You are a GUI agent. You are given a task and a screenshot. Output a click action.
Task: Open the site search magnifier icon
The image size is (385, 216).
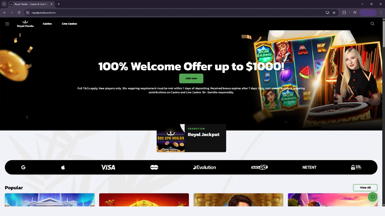(x=372, y=24)
